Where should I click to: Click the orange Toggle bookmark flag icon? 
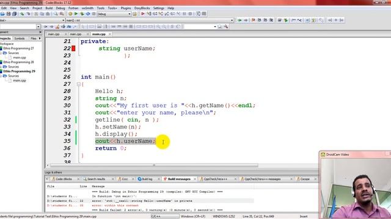[254, 20]
